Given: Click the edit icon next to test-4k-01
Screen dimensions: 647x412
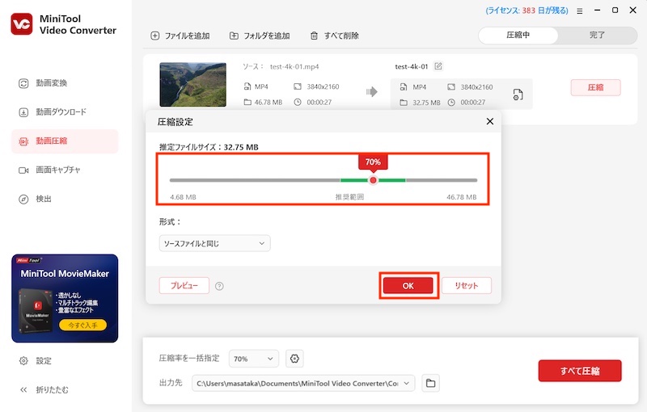Looking at the screenshot, I should click(438, 66).
